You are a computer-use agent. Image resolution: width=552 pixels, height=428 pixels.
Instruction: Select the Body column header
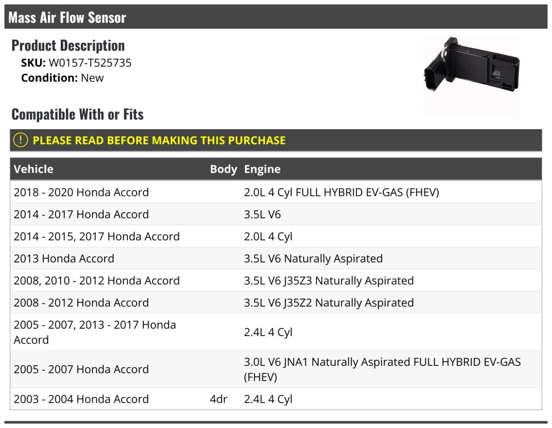(224, 169)
